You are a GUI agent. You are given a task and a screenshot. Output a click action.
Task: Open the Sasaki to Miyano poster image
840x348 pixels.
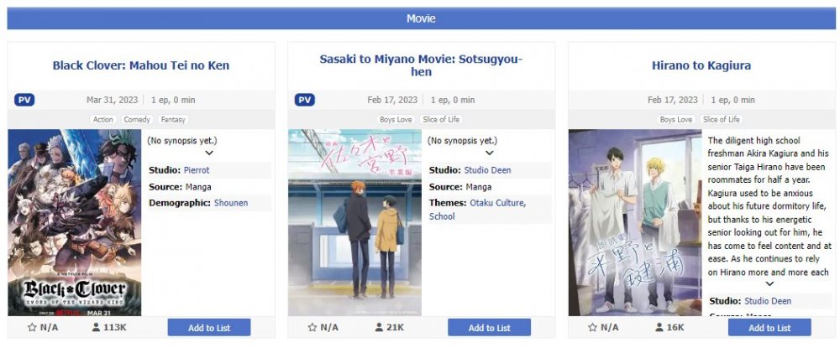point(354,222)
